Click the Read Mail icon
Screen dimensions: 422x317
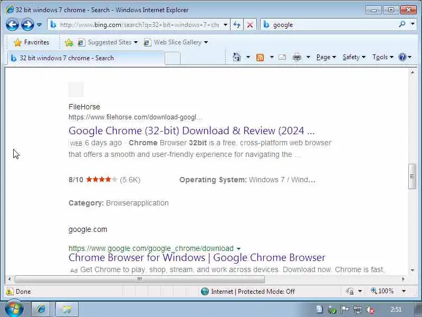point(282,57)
